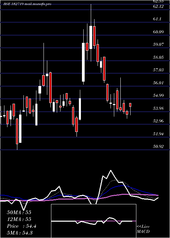Screen dimensions: 170x238
Task: Click the 59.07 price axis label
Action: click(158, 45)
